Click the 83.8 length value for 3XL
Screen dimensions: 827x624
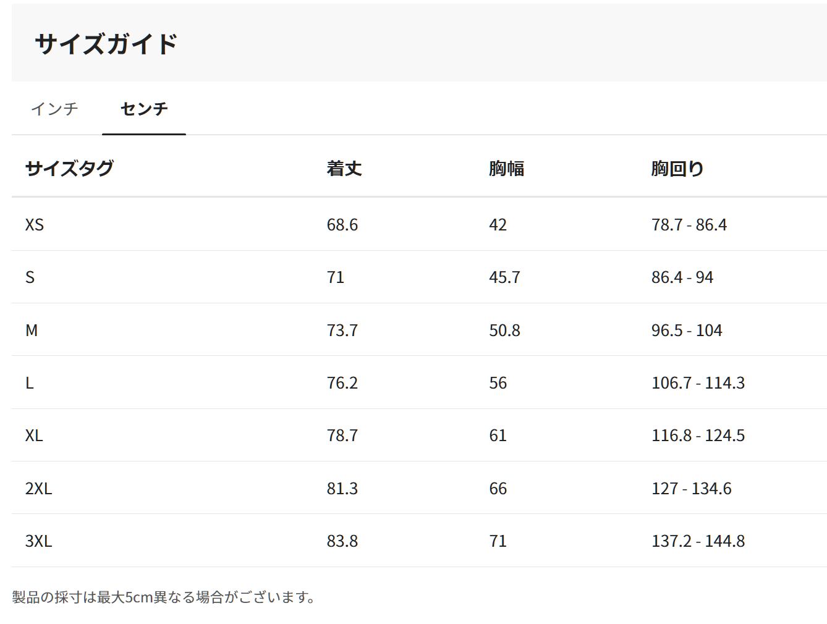tap(342, 541)
